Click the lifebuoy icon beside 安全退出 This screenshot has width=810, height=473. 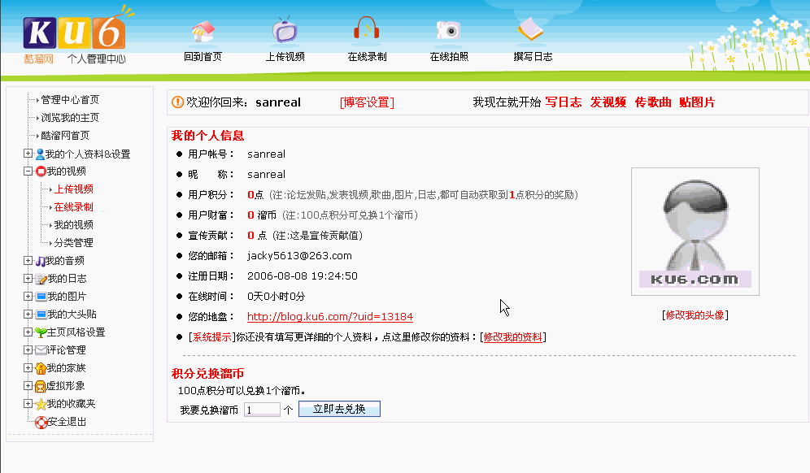[41, 422]
